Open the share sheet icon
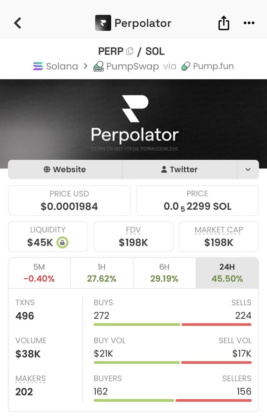Image resolution: width=267 pixels, height=416 pixels. pos(224,23)
